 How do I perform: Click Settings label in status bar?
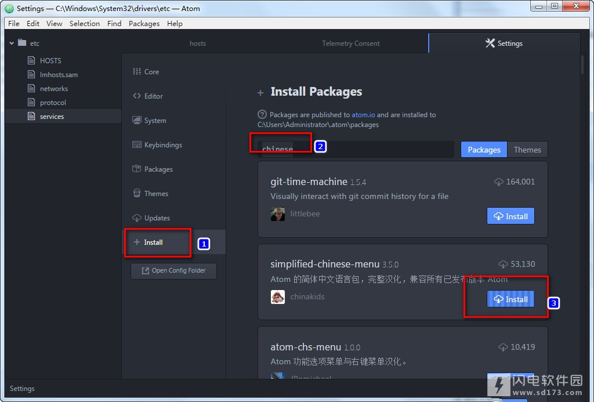pyautogui.click(x=22, y=388)
